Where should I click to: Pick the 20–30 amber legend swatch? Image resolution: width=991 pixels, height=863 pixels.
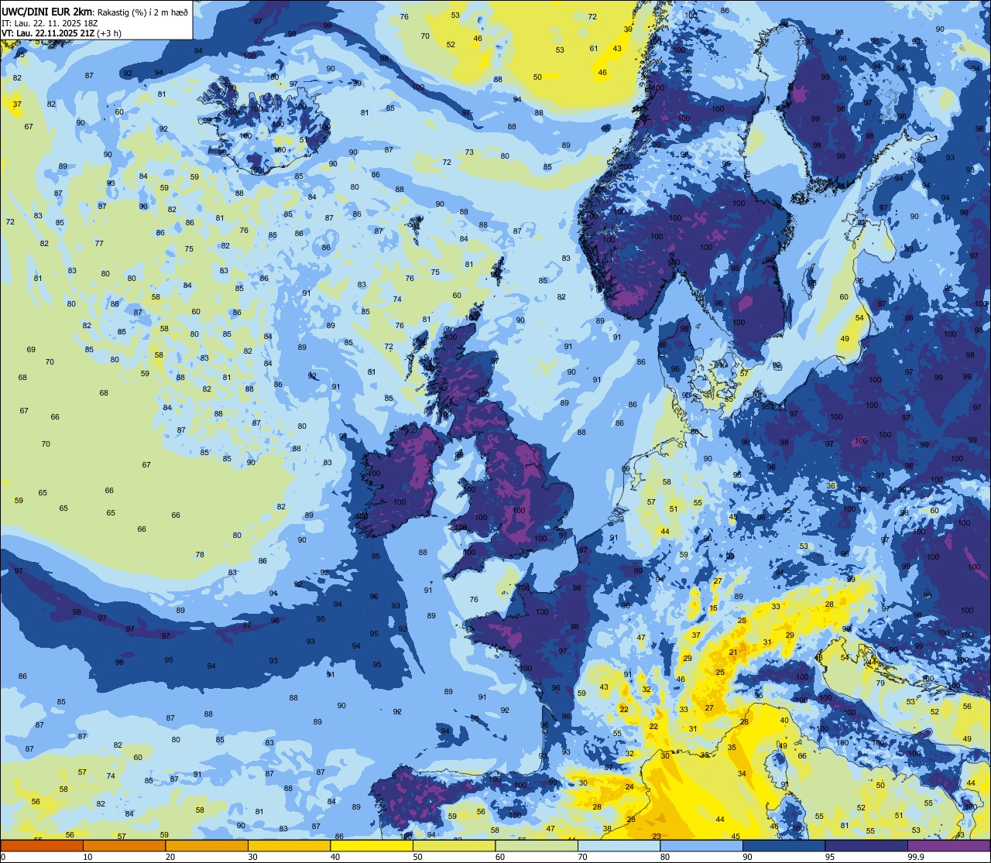(x=207, y=846)
